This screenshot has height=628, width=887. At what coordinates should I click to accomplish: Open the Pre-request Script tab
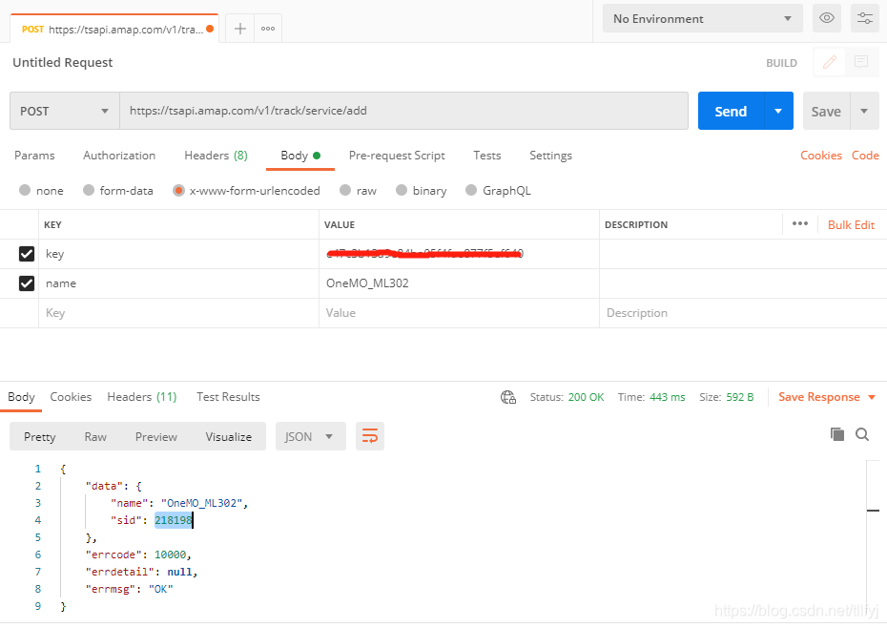tap(397, 156)
